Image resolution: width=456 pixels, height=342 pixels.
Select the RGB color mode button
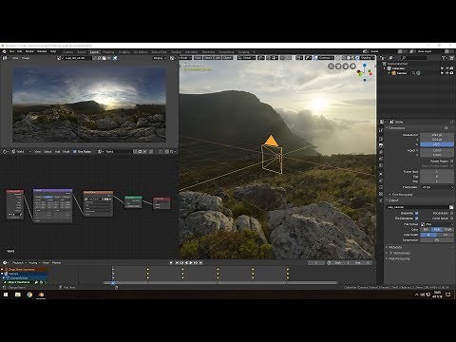coord(437,229)
